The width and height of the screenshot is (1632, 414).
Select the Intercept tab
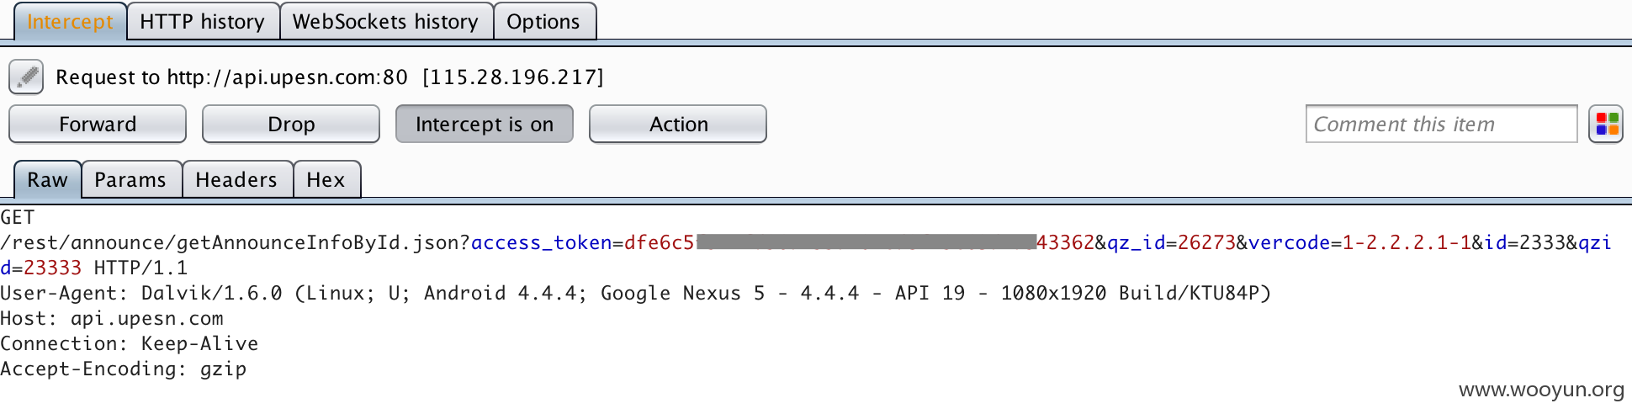(x=70, y=22)
